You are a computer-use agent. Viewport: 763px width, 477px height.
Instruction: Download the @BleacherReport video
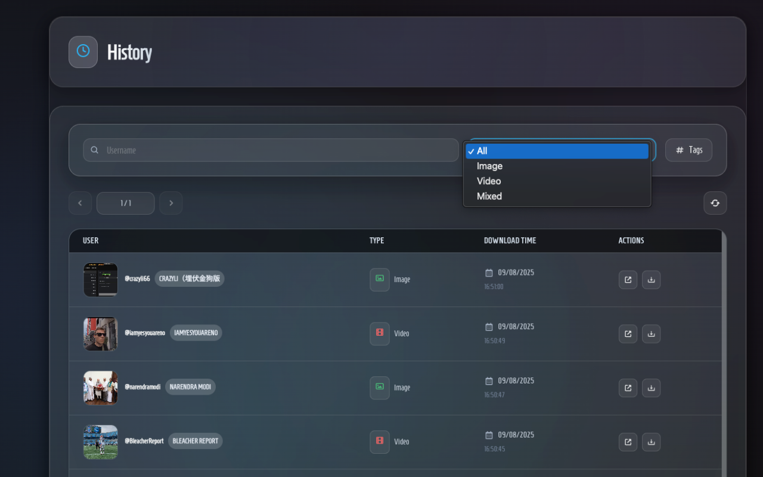(x=651, y=442)
